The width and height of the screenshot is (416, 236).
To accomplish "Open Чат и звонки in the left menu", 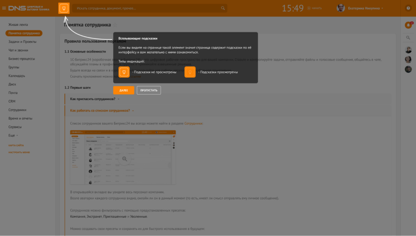I will pos(18,50).
